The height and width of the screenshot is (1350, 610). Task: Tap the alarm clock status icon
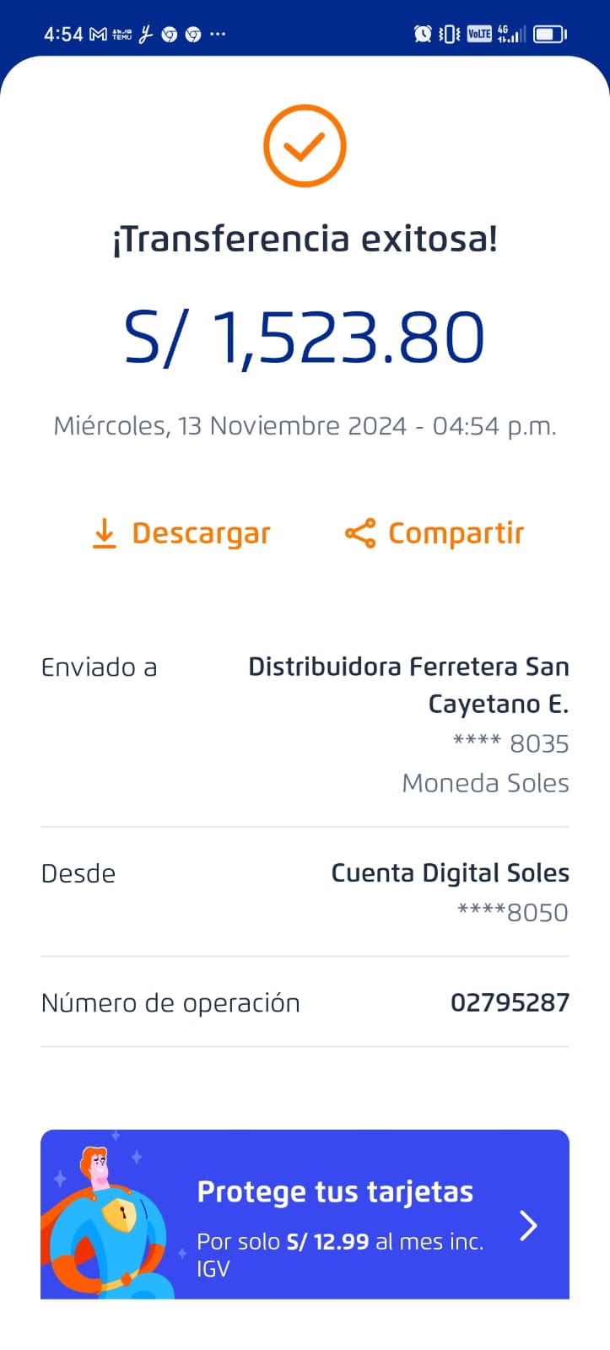click(x=423, y=34)
